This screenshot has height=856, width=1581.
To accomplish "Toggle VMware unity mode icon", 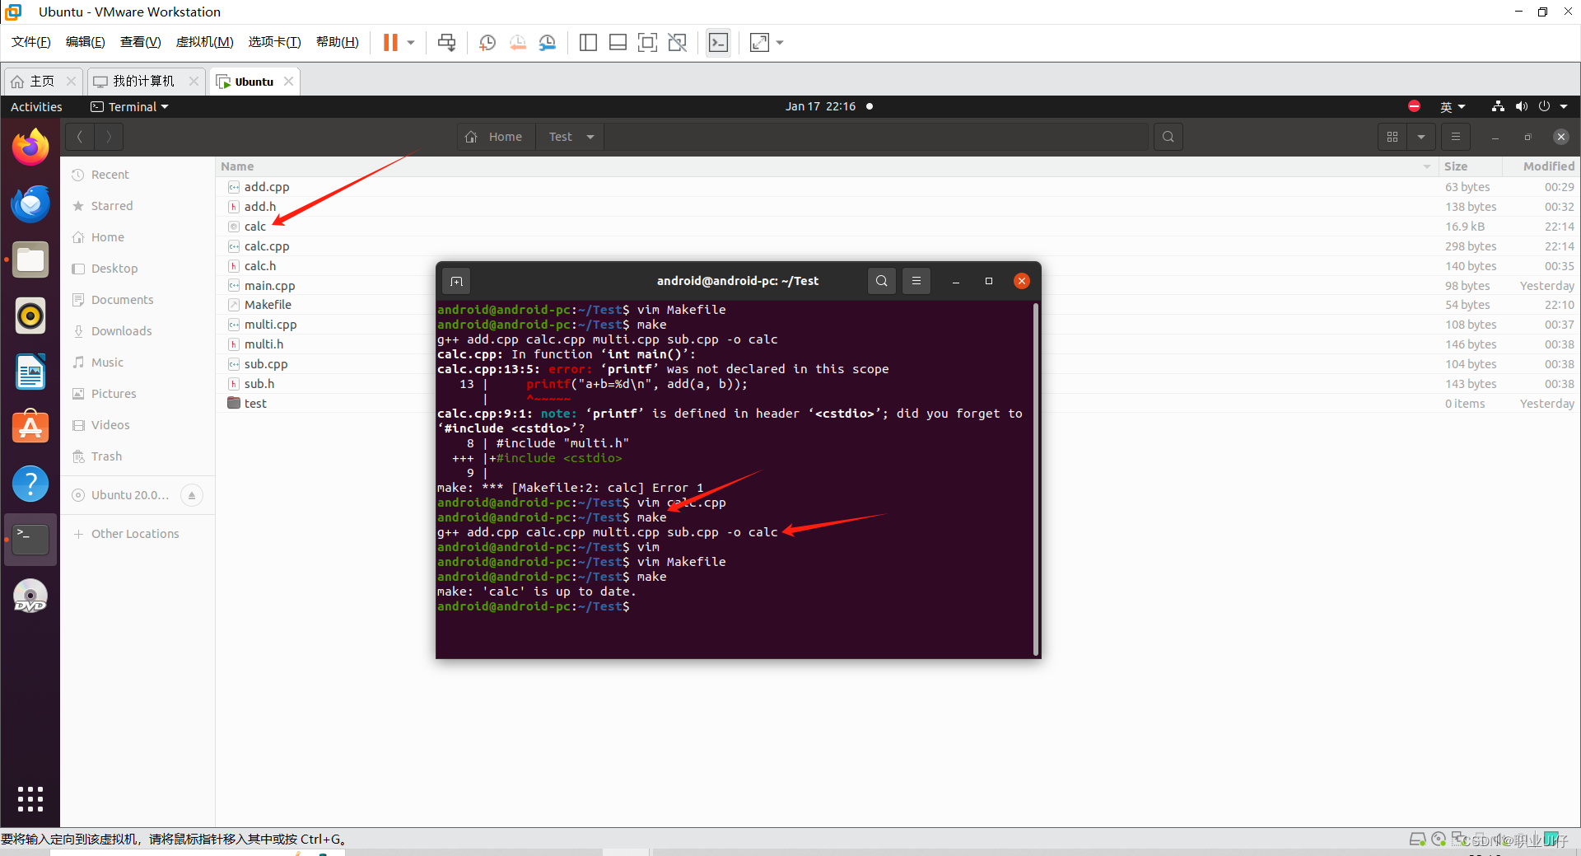I will [x=678, y=42].
